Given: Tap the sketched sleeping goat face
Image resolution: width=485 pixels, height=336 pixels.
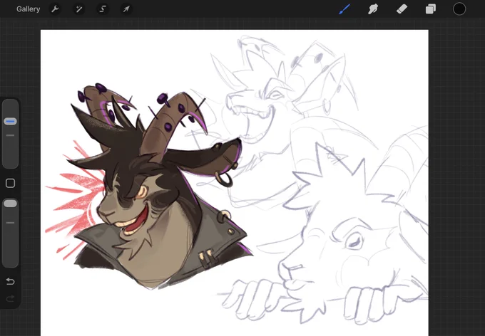Looking at the screenshot, I should point(343,235).
